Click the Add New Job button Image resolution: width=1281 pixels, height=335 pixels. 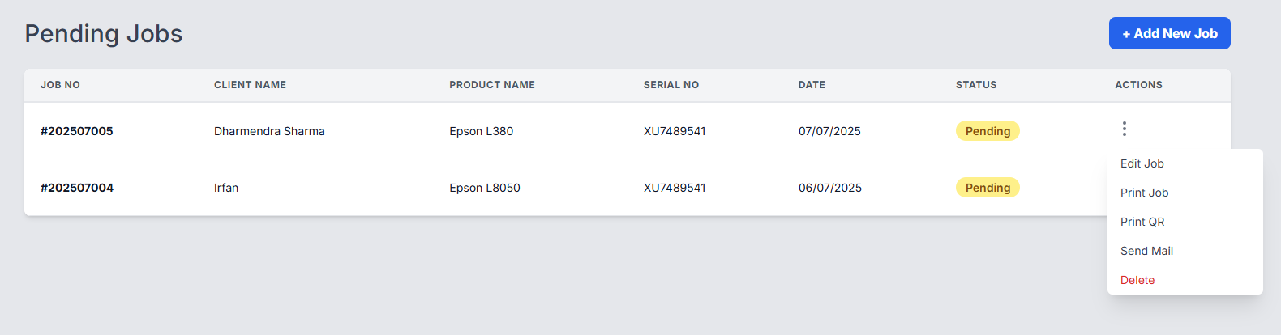pyautogui.click(x=1169, y=33)
